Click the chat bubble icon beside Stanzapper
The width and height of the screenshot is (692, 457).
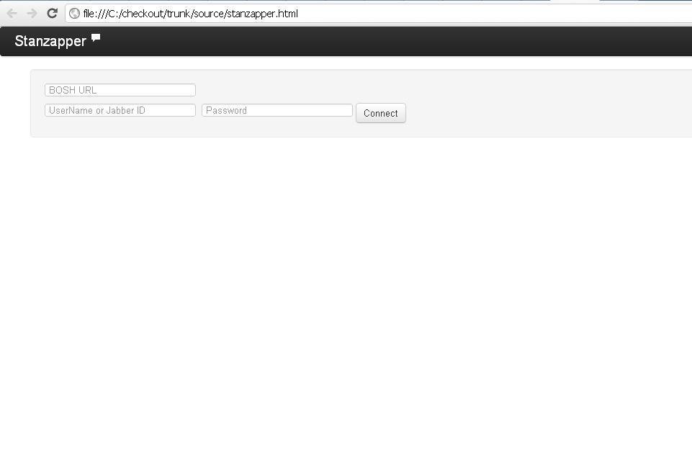(x=96, y=38)
